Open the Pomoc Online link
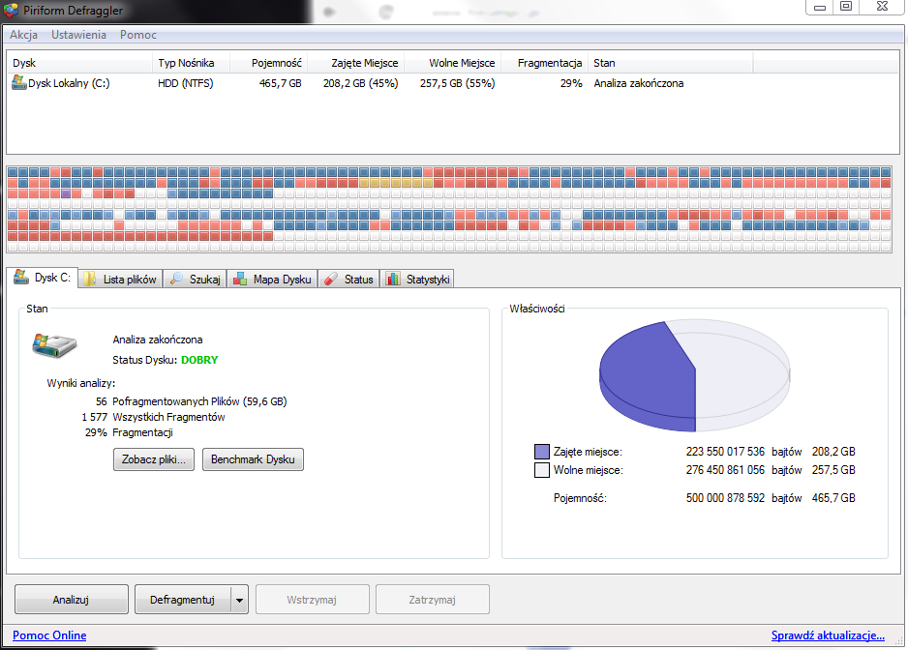908x650 pixels. tap(49, 635)
